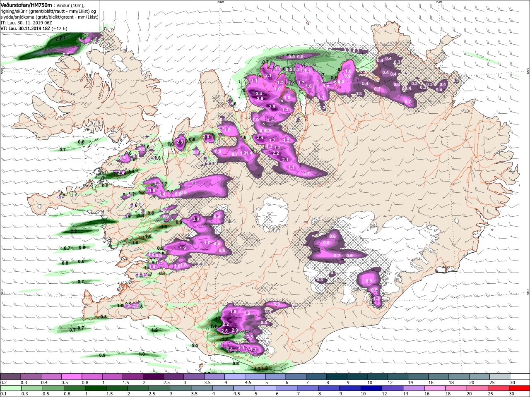Click the '20W' longitude label
The height and width of the screenshot is (397, 530).
(x=220, y=2)
